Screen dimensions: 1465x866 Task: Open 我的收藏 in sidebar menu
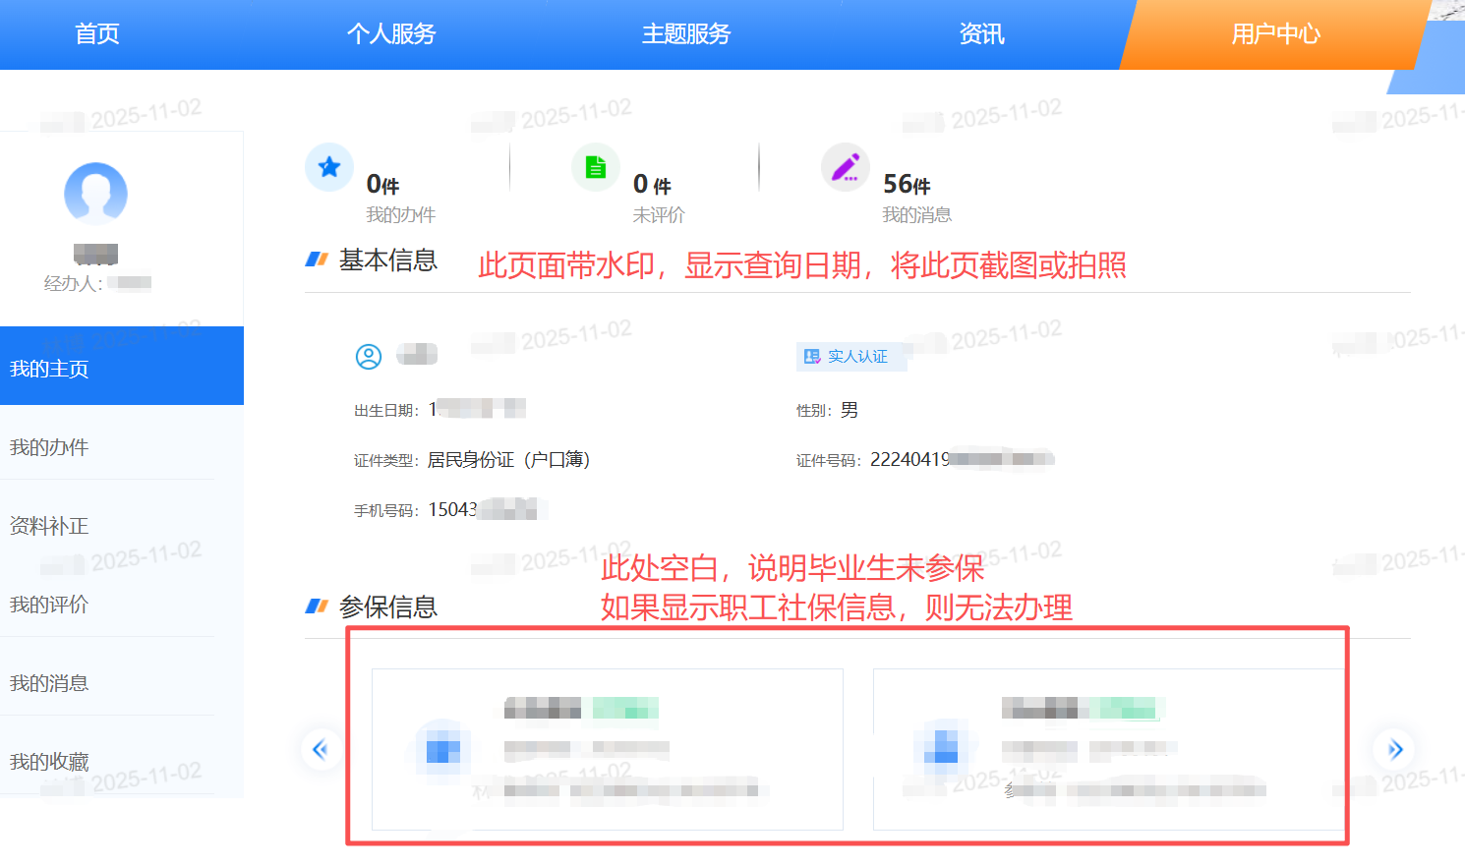point(49,762)
